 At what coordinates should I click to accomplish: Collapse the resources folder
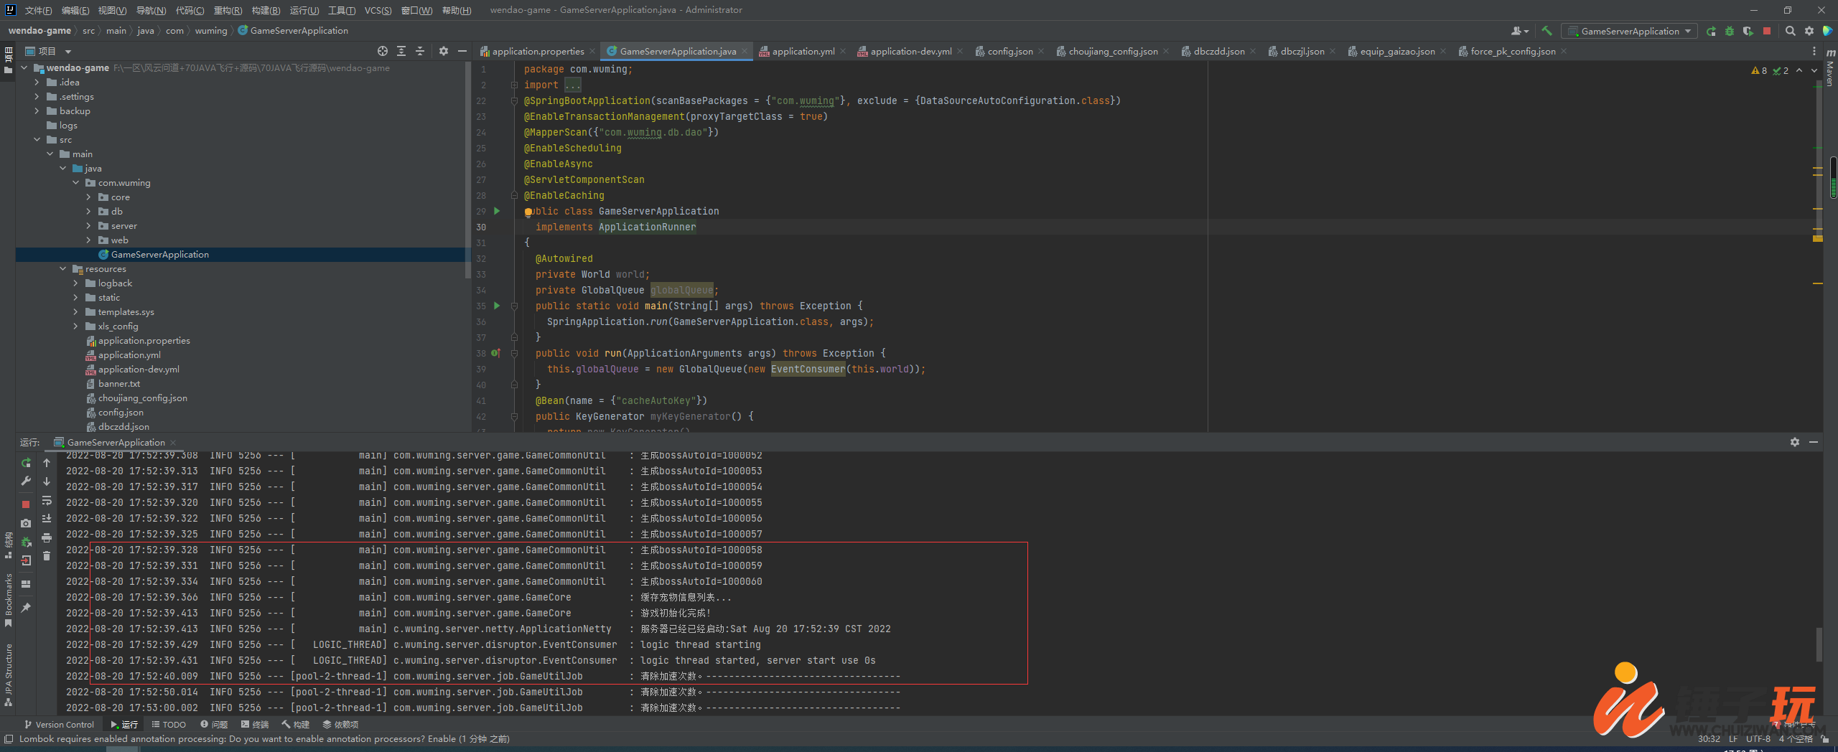point(62,269)
